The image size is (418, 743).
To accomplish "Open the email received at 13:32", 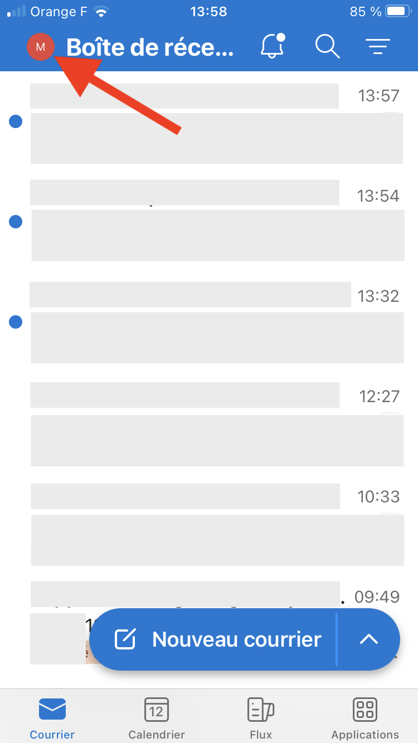I will click(209, 322).
